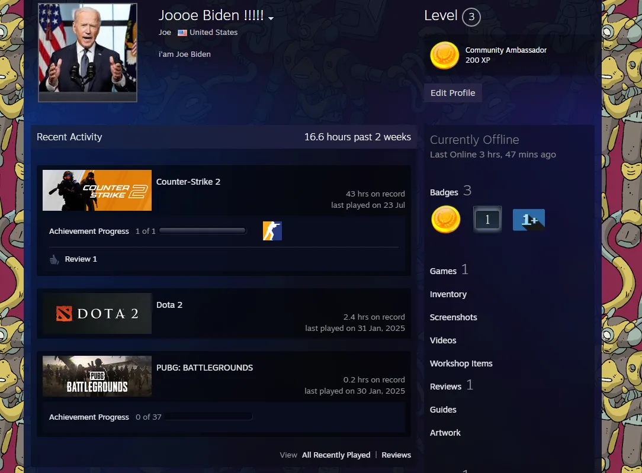Click the Edit Profile button
The height and width of the screenshot is (473, 642).
(453, 93)
